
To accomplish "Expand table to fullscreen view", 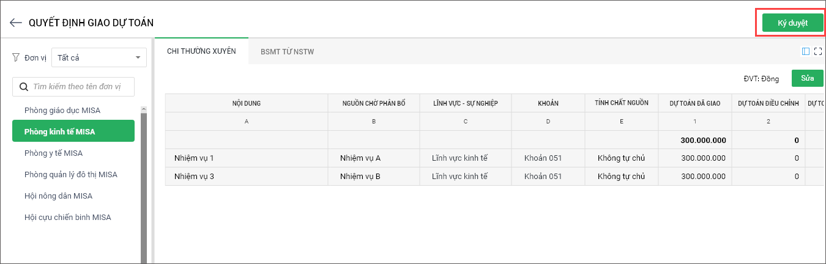I will (818, 51).
